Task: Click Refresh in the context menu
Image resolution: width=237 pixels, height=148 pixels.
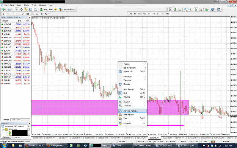Action: pyautogui.click(x=132, y=84)
